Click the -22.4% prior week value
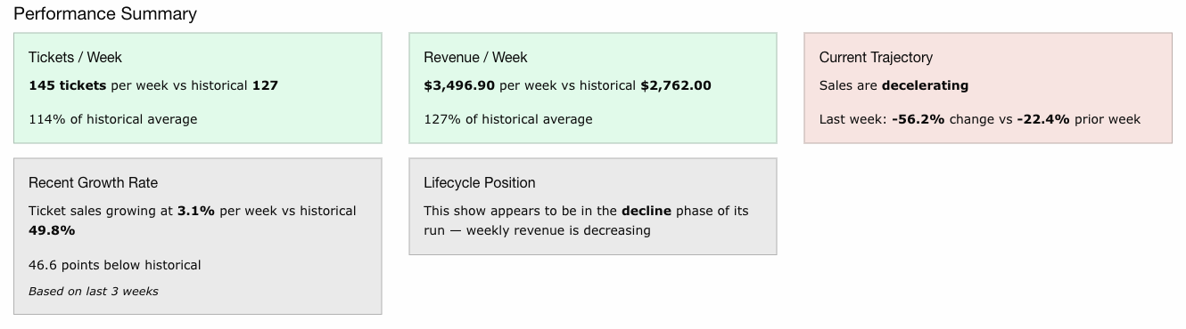This screenshot has height=329, width=1186. [x=1043, y=119]
